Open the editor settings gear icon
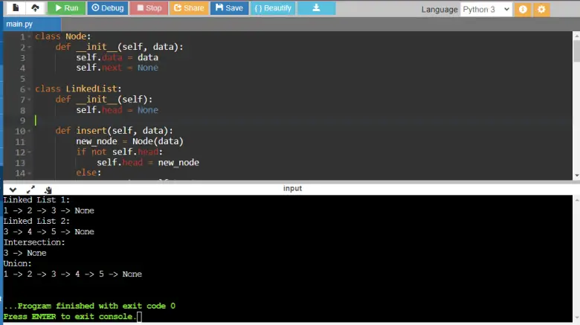The image size is (580, 325). tap(541, 10)
